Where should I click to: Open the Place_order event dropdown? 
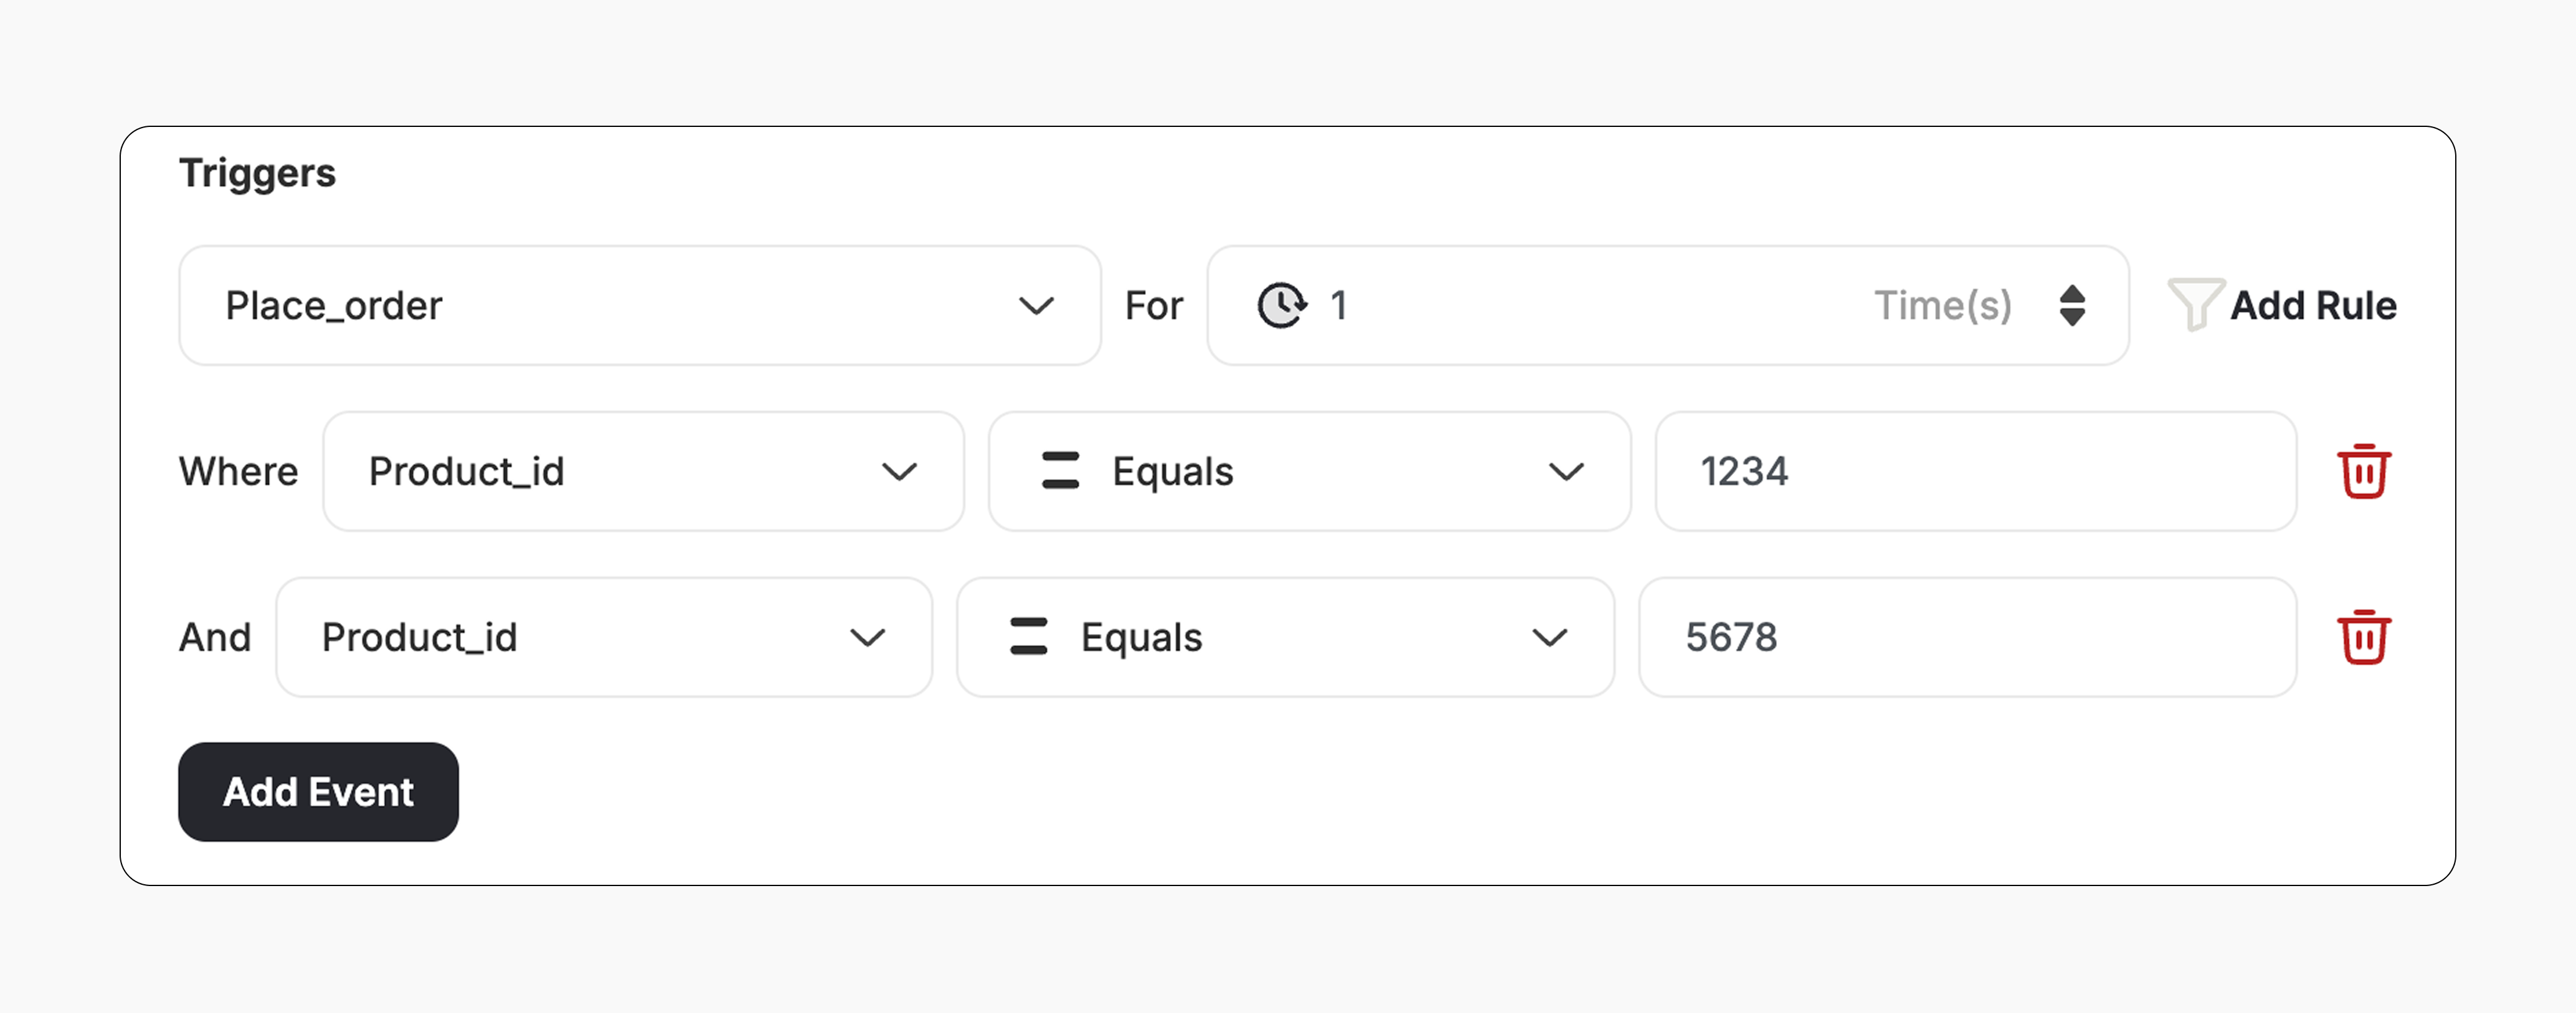[x=640, y=306]
